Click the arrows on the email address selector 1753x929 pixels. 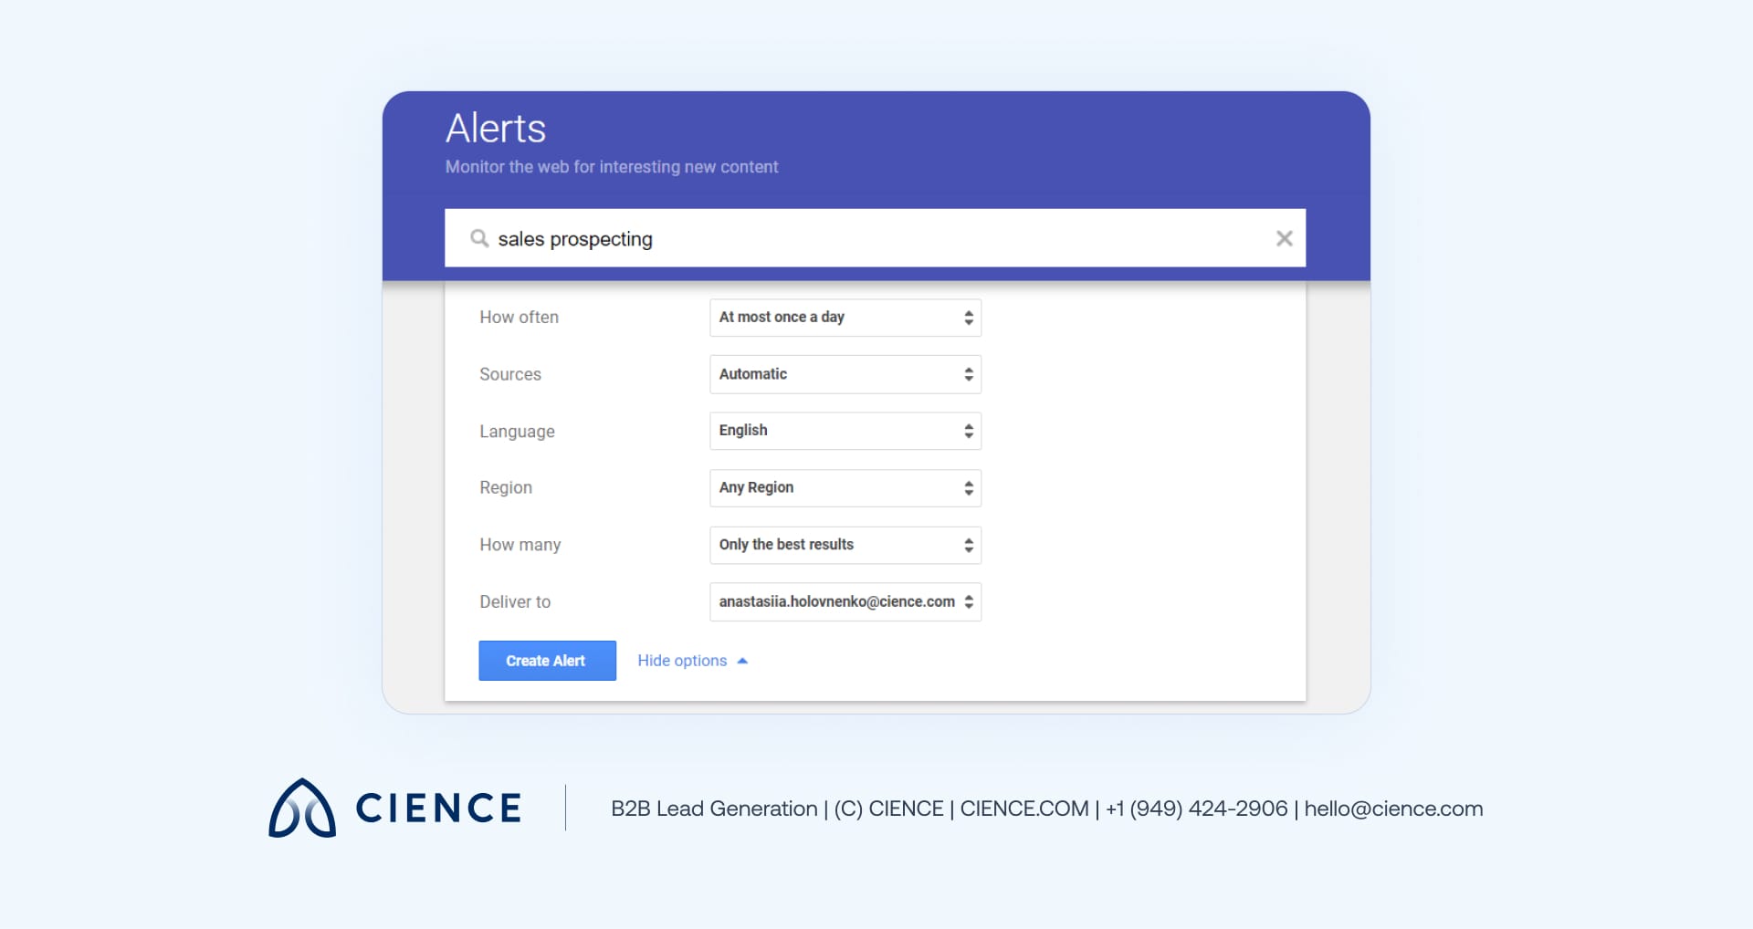pos(969,602)
